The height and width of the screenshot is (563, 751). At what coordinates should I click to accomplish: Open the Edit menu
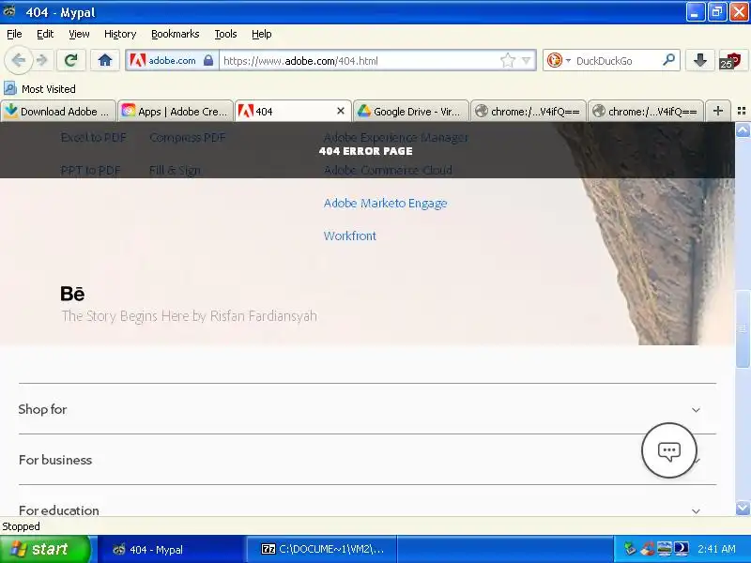[x=45, y=34]
